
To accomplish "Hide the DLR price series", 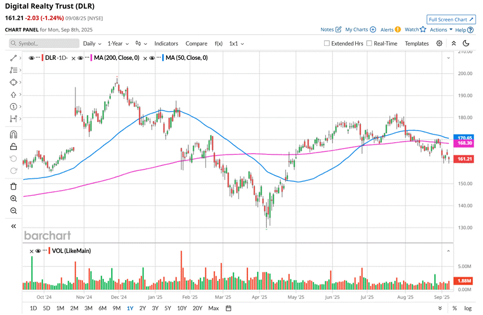I will click(x=31, y=58).
